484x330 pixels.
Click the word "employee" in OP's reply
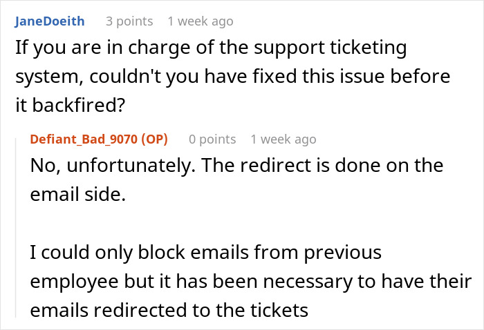coord(75,282)
